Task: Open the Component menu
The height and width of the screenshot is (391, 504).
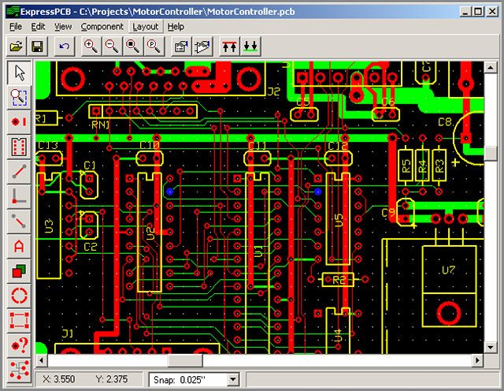Action: click(102, 27)
